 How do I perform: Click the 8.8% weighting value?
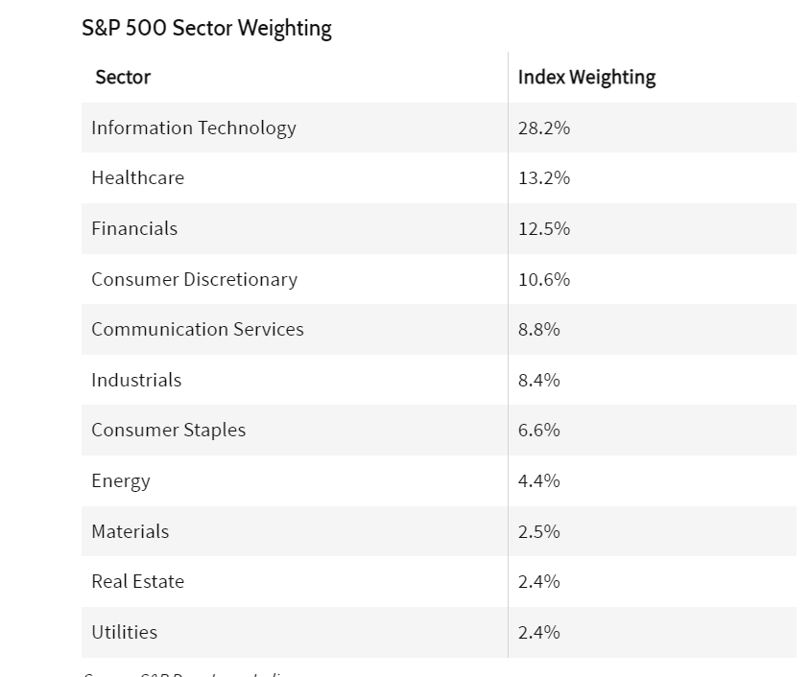pos(538,330)
